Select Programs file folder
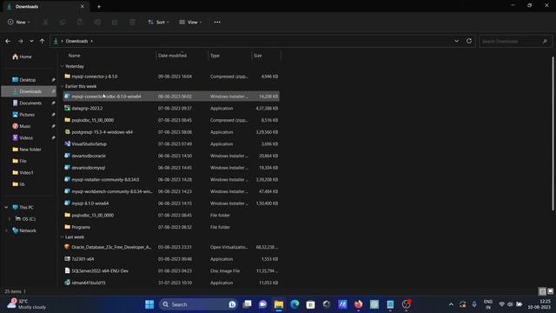The width and height of the screenshot is (556, 313). pos(171,227)
